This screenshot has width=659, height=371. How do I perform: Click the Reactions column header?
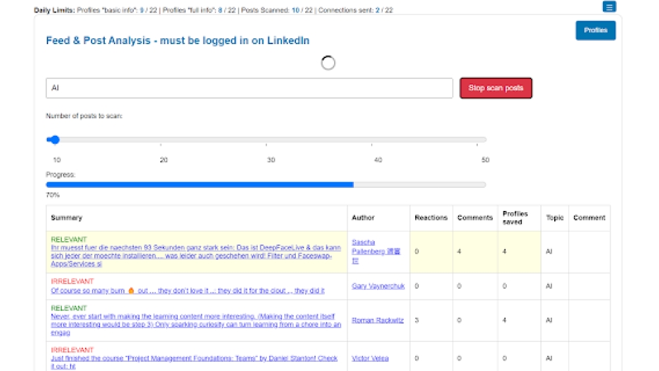point(431,217)
